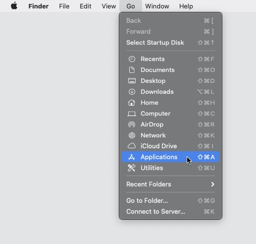This screenshot has height=244, width=256.
Task: Click the Documents page icon
Action: (x=132, y=70)
